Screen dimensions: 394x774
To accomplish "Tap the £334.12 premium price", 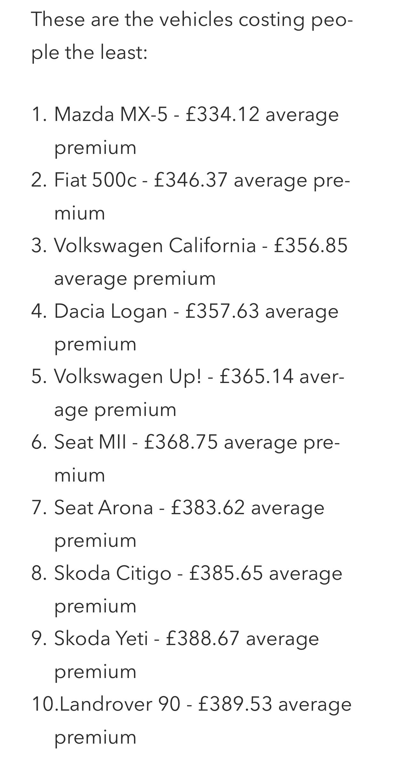I will pos(222,114).
